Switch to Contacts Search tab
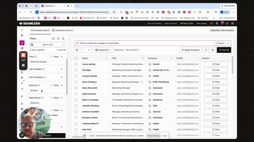 click(x=40, y=30)
